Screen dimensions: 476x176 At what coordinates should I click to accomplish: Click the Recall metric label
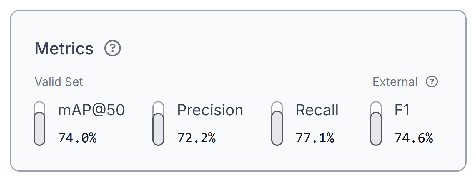tap(317, 110)
